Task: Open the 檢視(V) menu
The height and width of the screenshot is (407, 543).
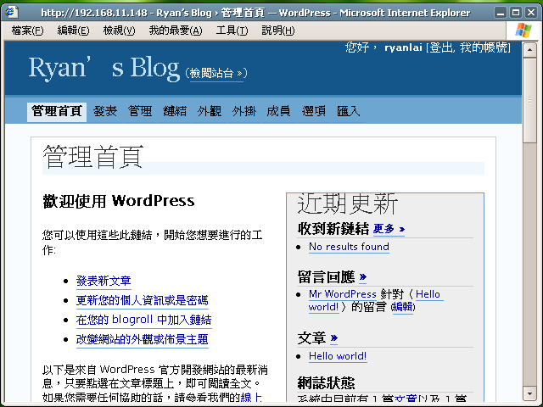Action: [119, 31]
